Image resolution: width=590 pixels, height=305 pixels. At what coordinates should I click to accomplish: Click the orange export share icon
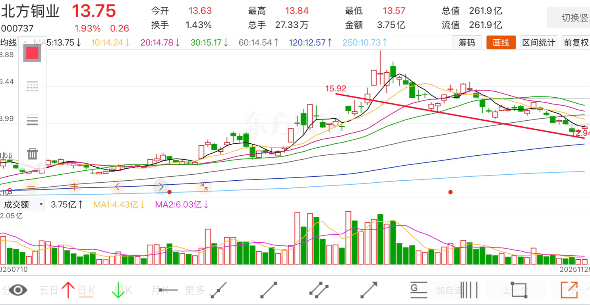tap(569, 290)
